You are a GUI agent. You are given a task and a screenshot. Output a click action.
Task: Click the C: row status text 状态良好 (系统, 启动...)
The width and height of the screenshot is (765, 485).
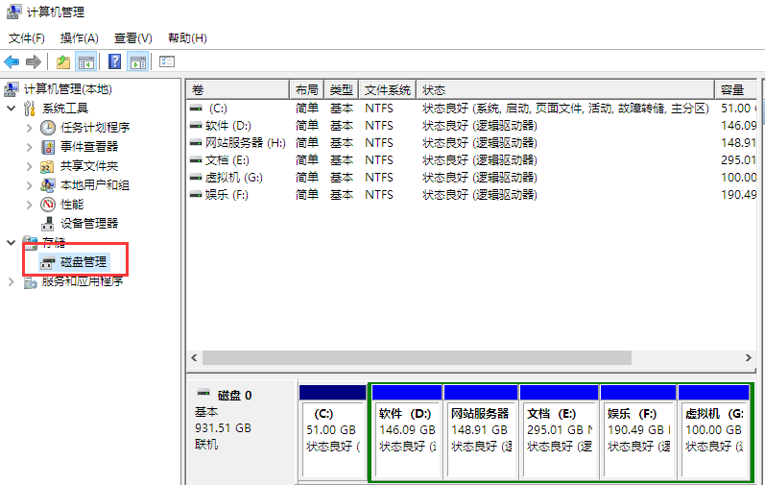tap(565, 109)
